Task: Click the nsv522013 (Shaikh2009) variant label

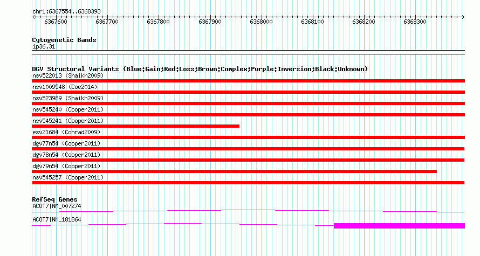Action: point(68,75)
